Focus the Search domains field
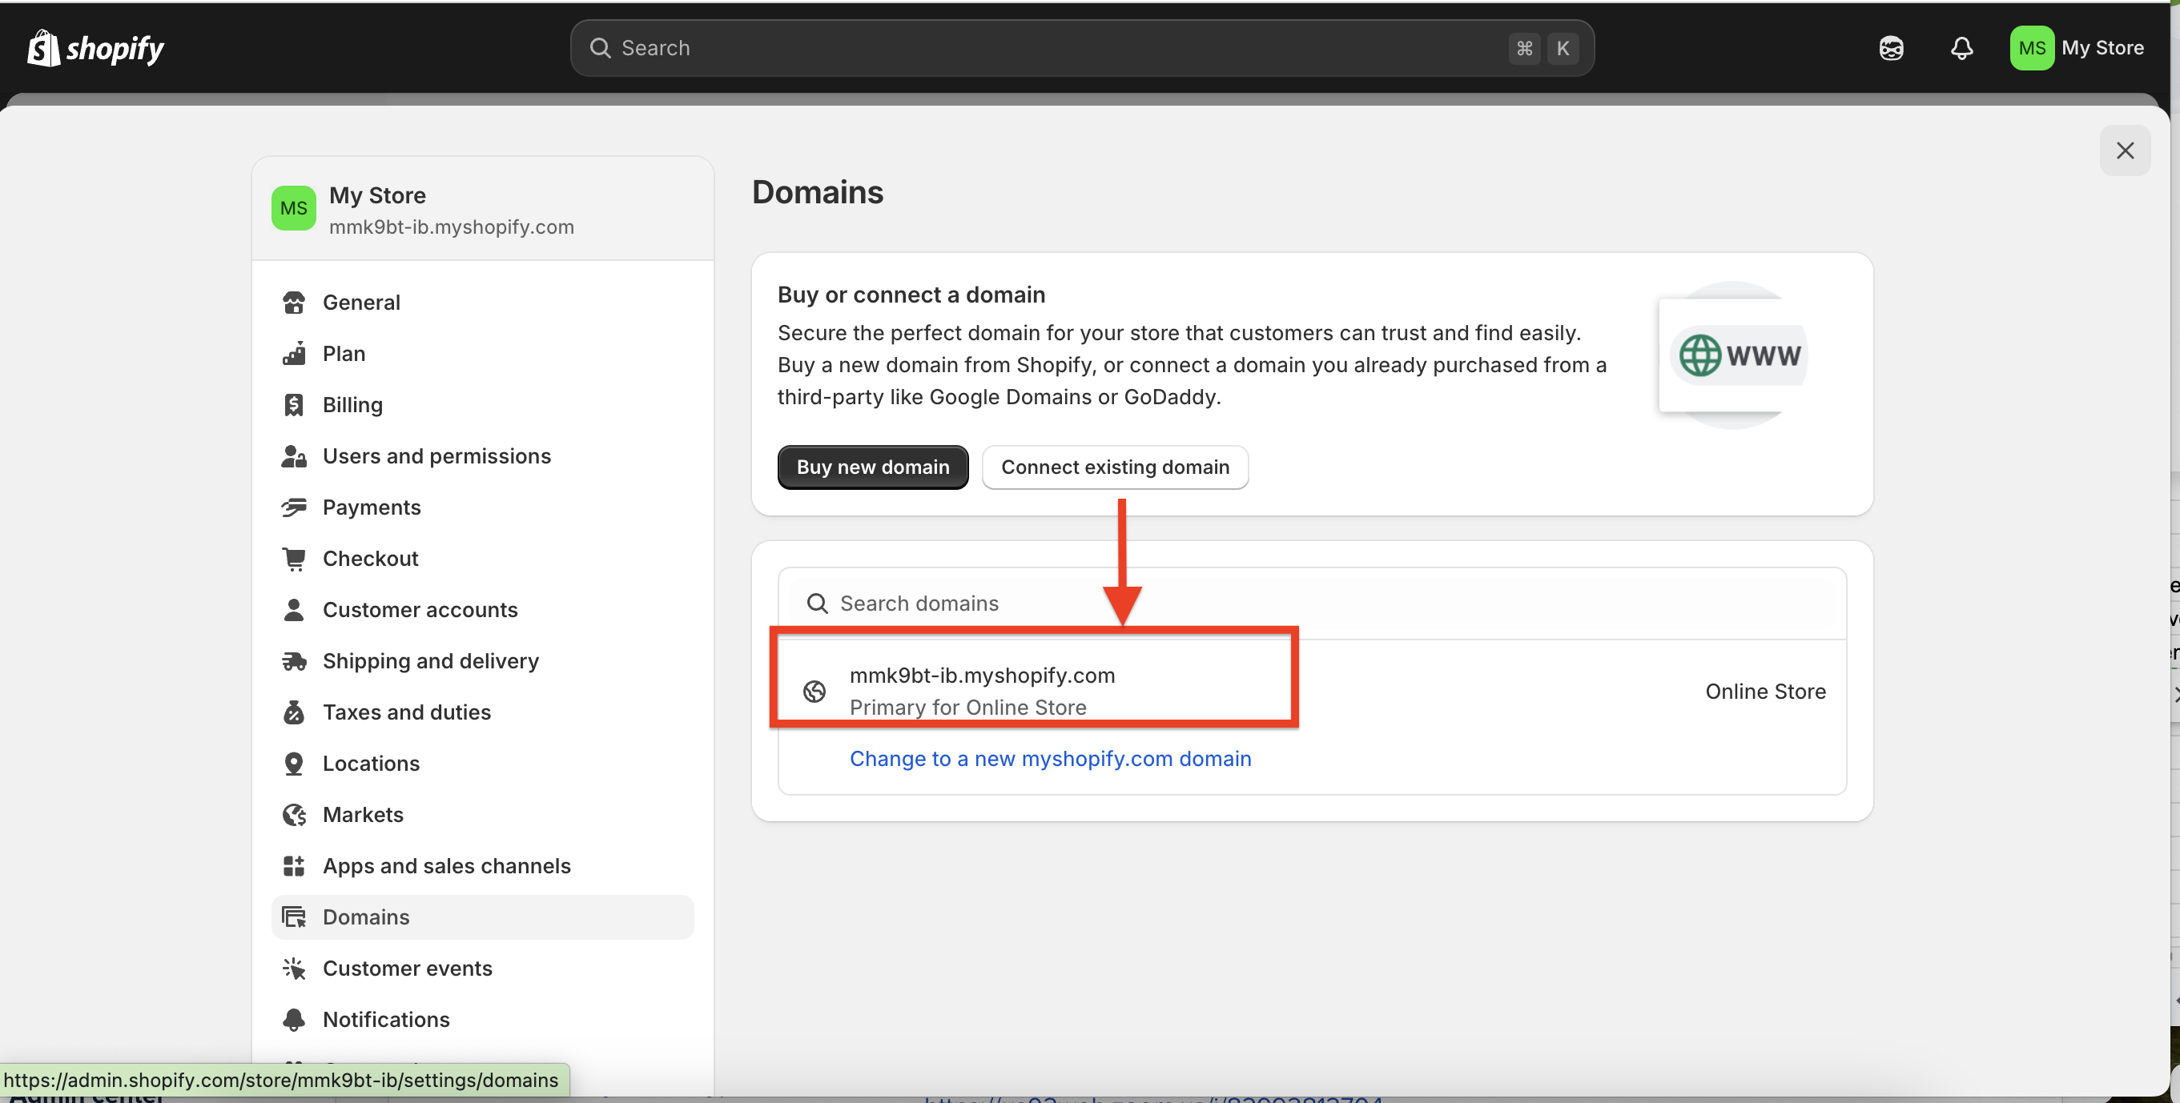Screen dimensions: 2180x1103 tap(1312, 603)
